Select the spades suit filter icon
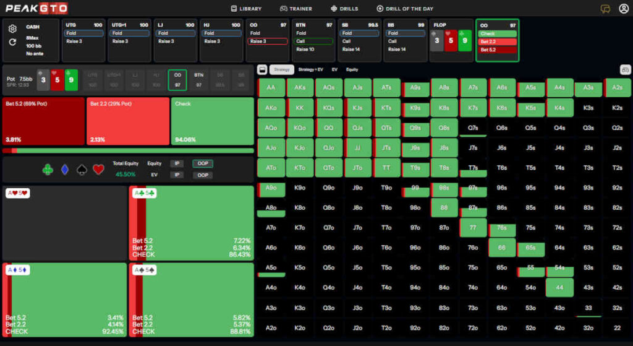 (x=82, y=170)
